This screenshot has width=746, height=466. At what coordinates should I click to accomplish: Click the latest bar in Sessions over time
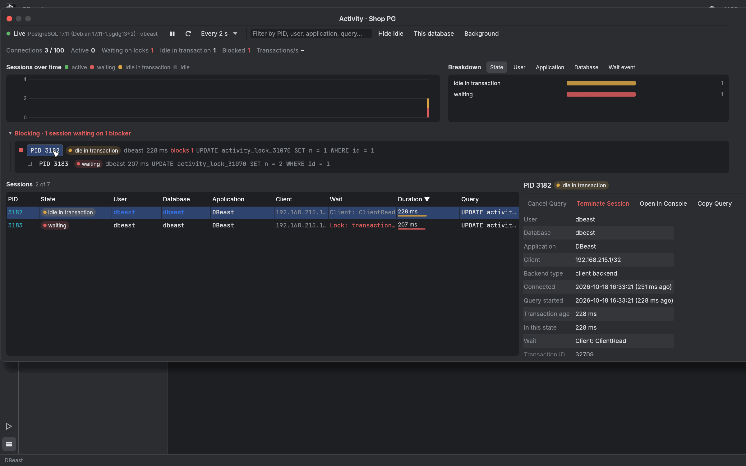(428, 108)
